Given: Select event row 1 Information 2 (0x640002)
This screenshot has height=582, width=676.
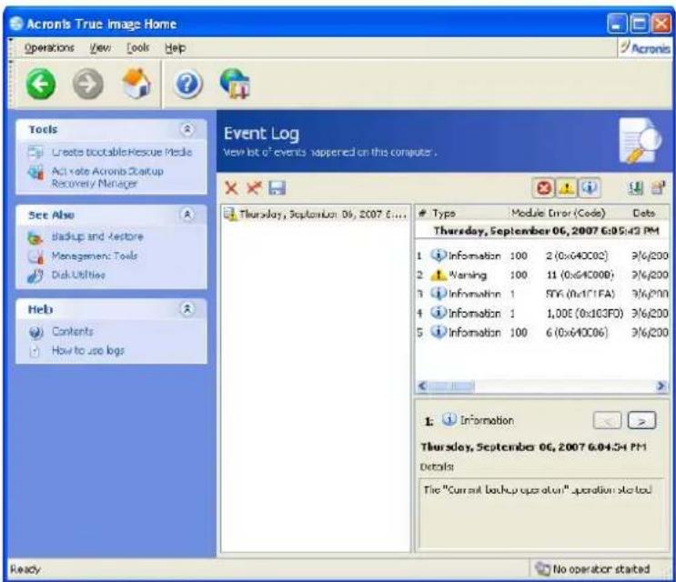Looking at the screenshot, I should pos(542,256).
